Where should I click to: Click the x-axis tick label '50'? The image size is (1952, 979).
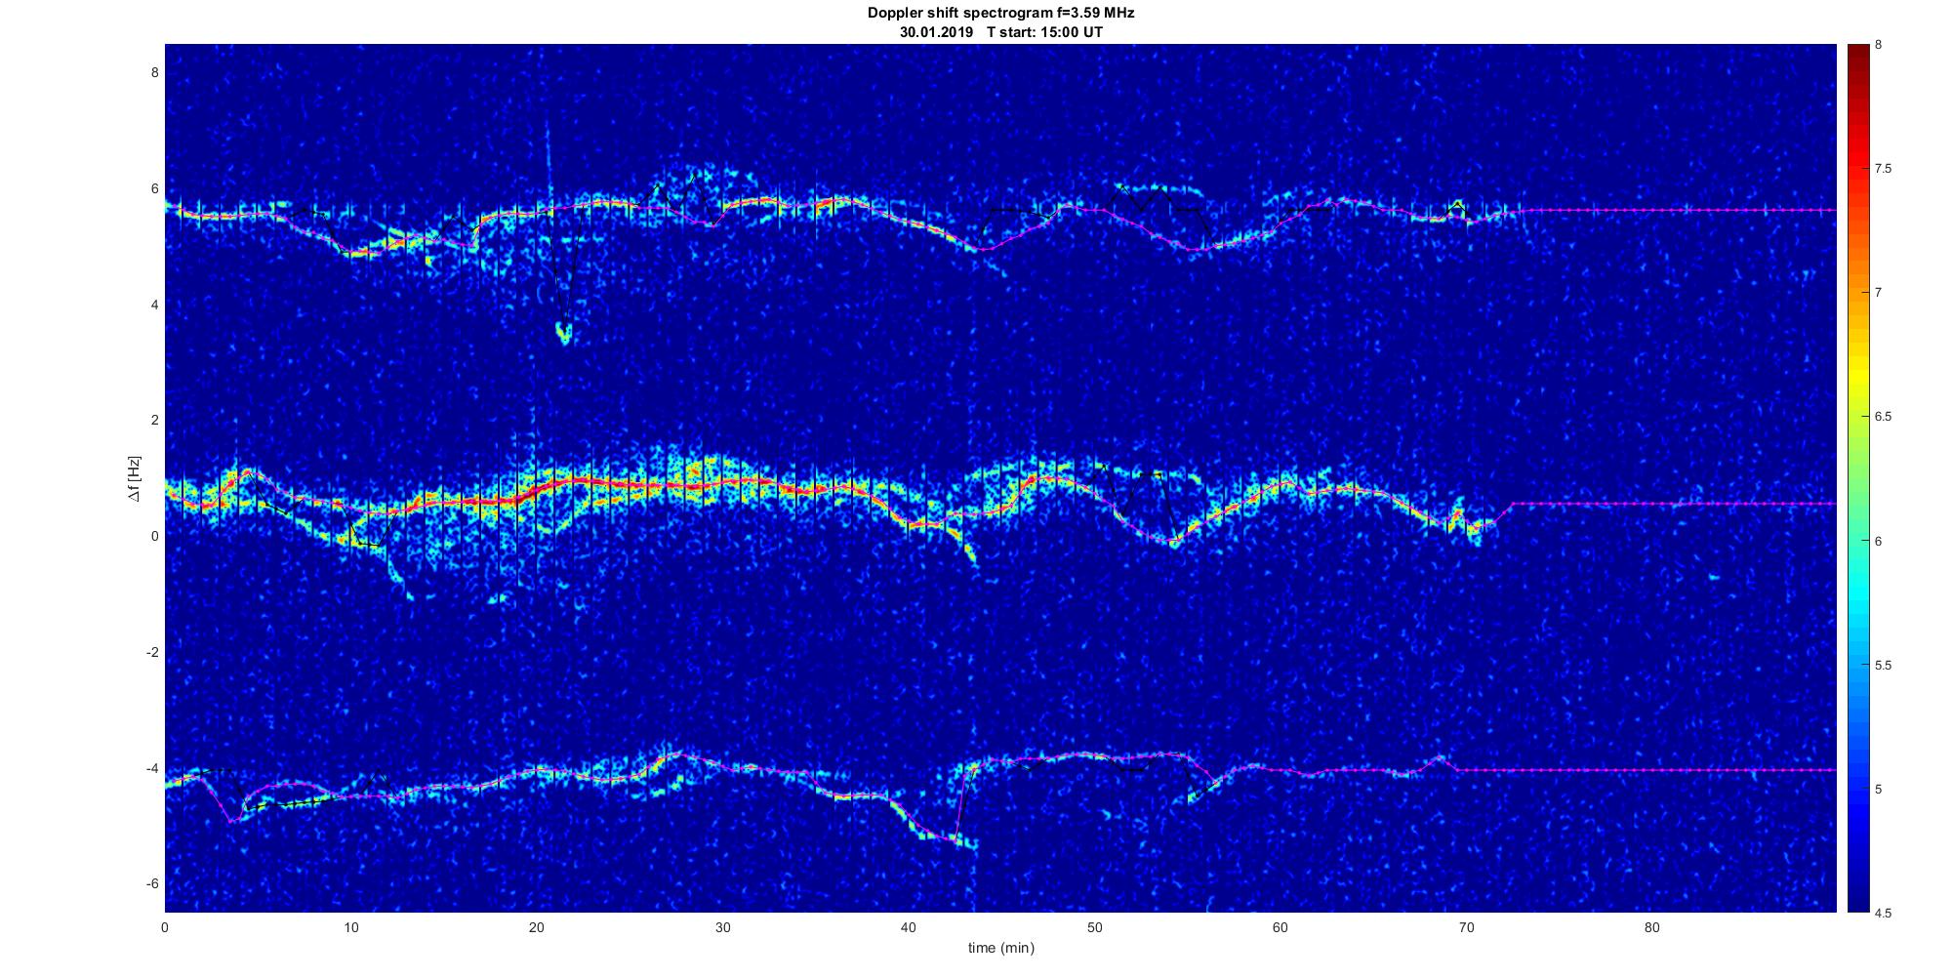(1094, 926)
